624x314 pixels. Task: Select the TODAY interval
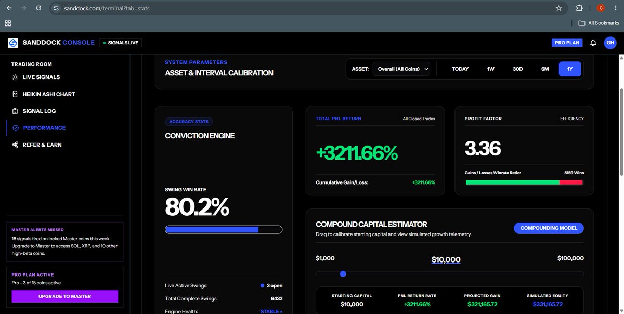[460, 69]
